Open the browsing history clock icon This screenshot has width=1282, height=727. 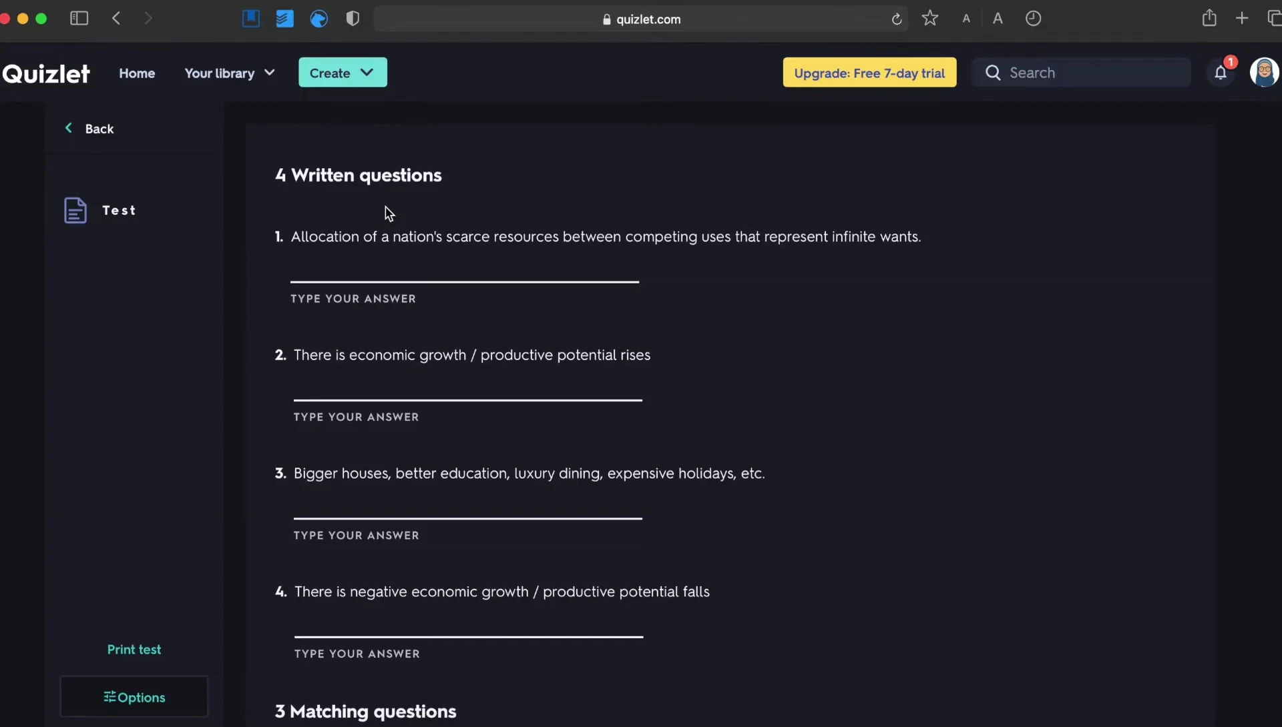[1033, 19]
